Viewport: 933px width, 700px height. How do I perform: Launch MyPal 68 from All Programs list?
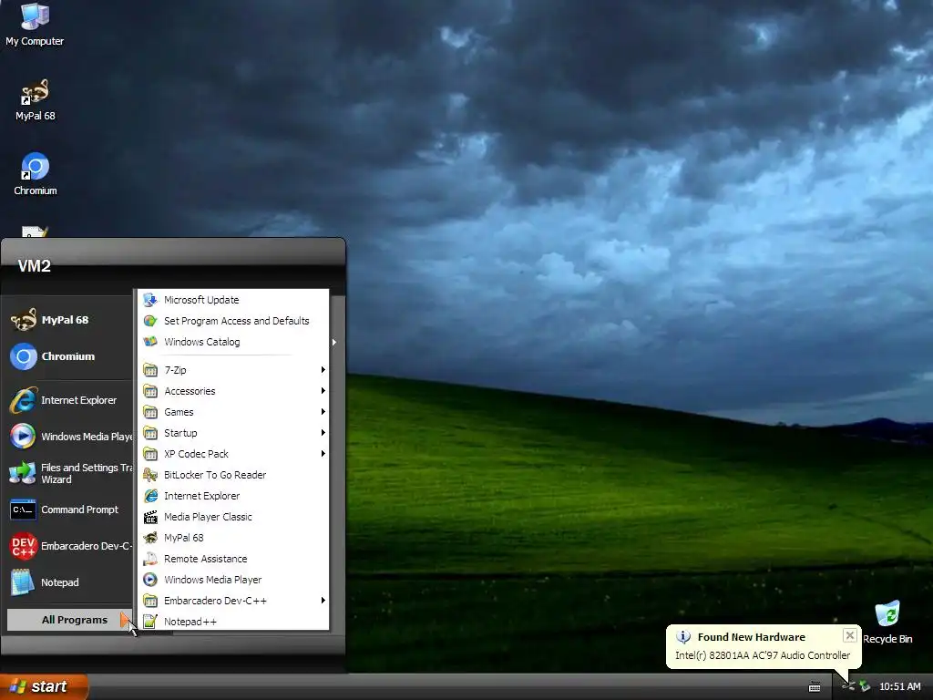(233, 538)
